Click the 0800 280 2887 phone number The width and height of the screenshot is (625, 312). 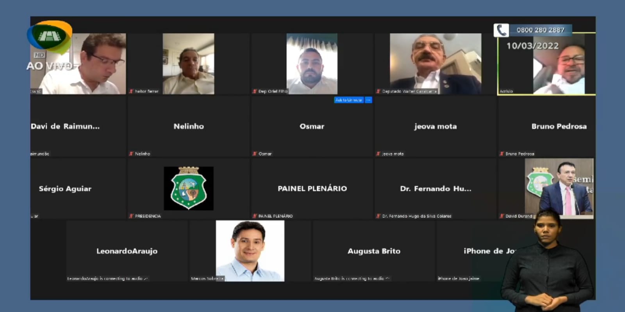pos(540,30)
